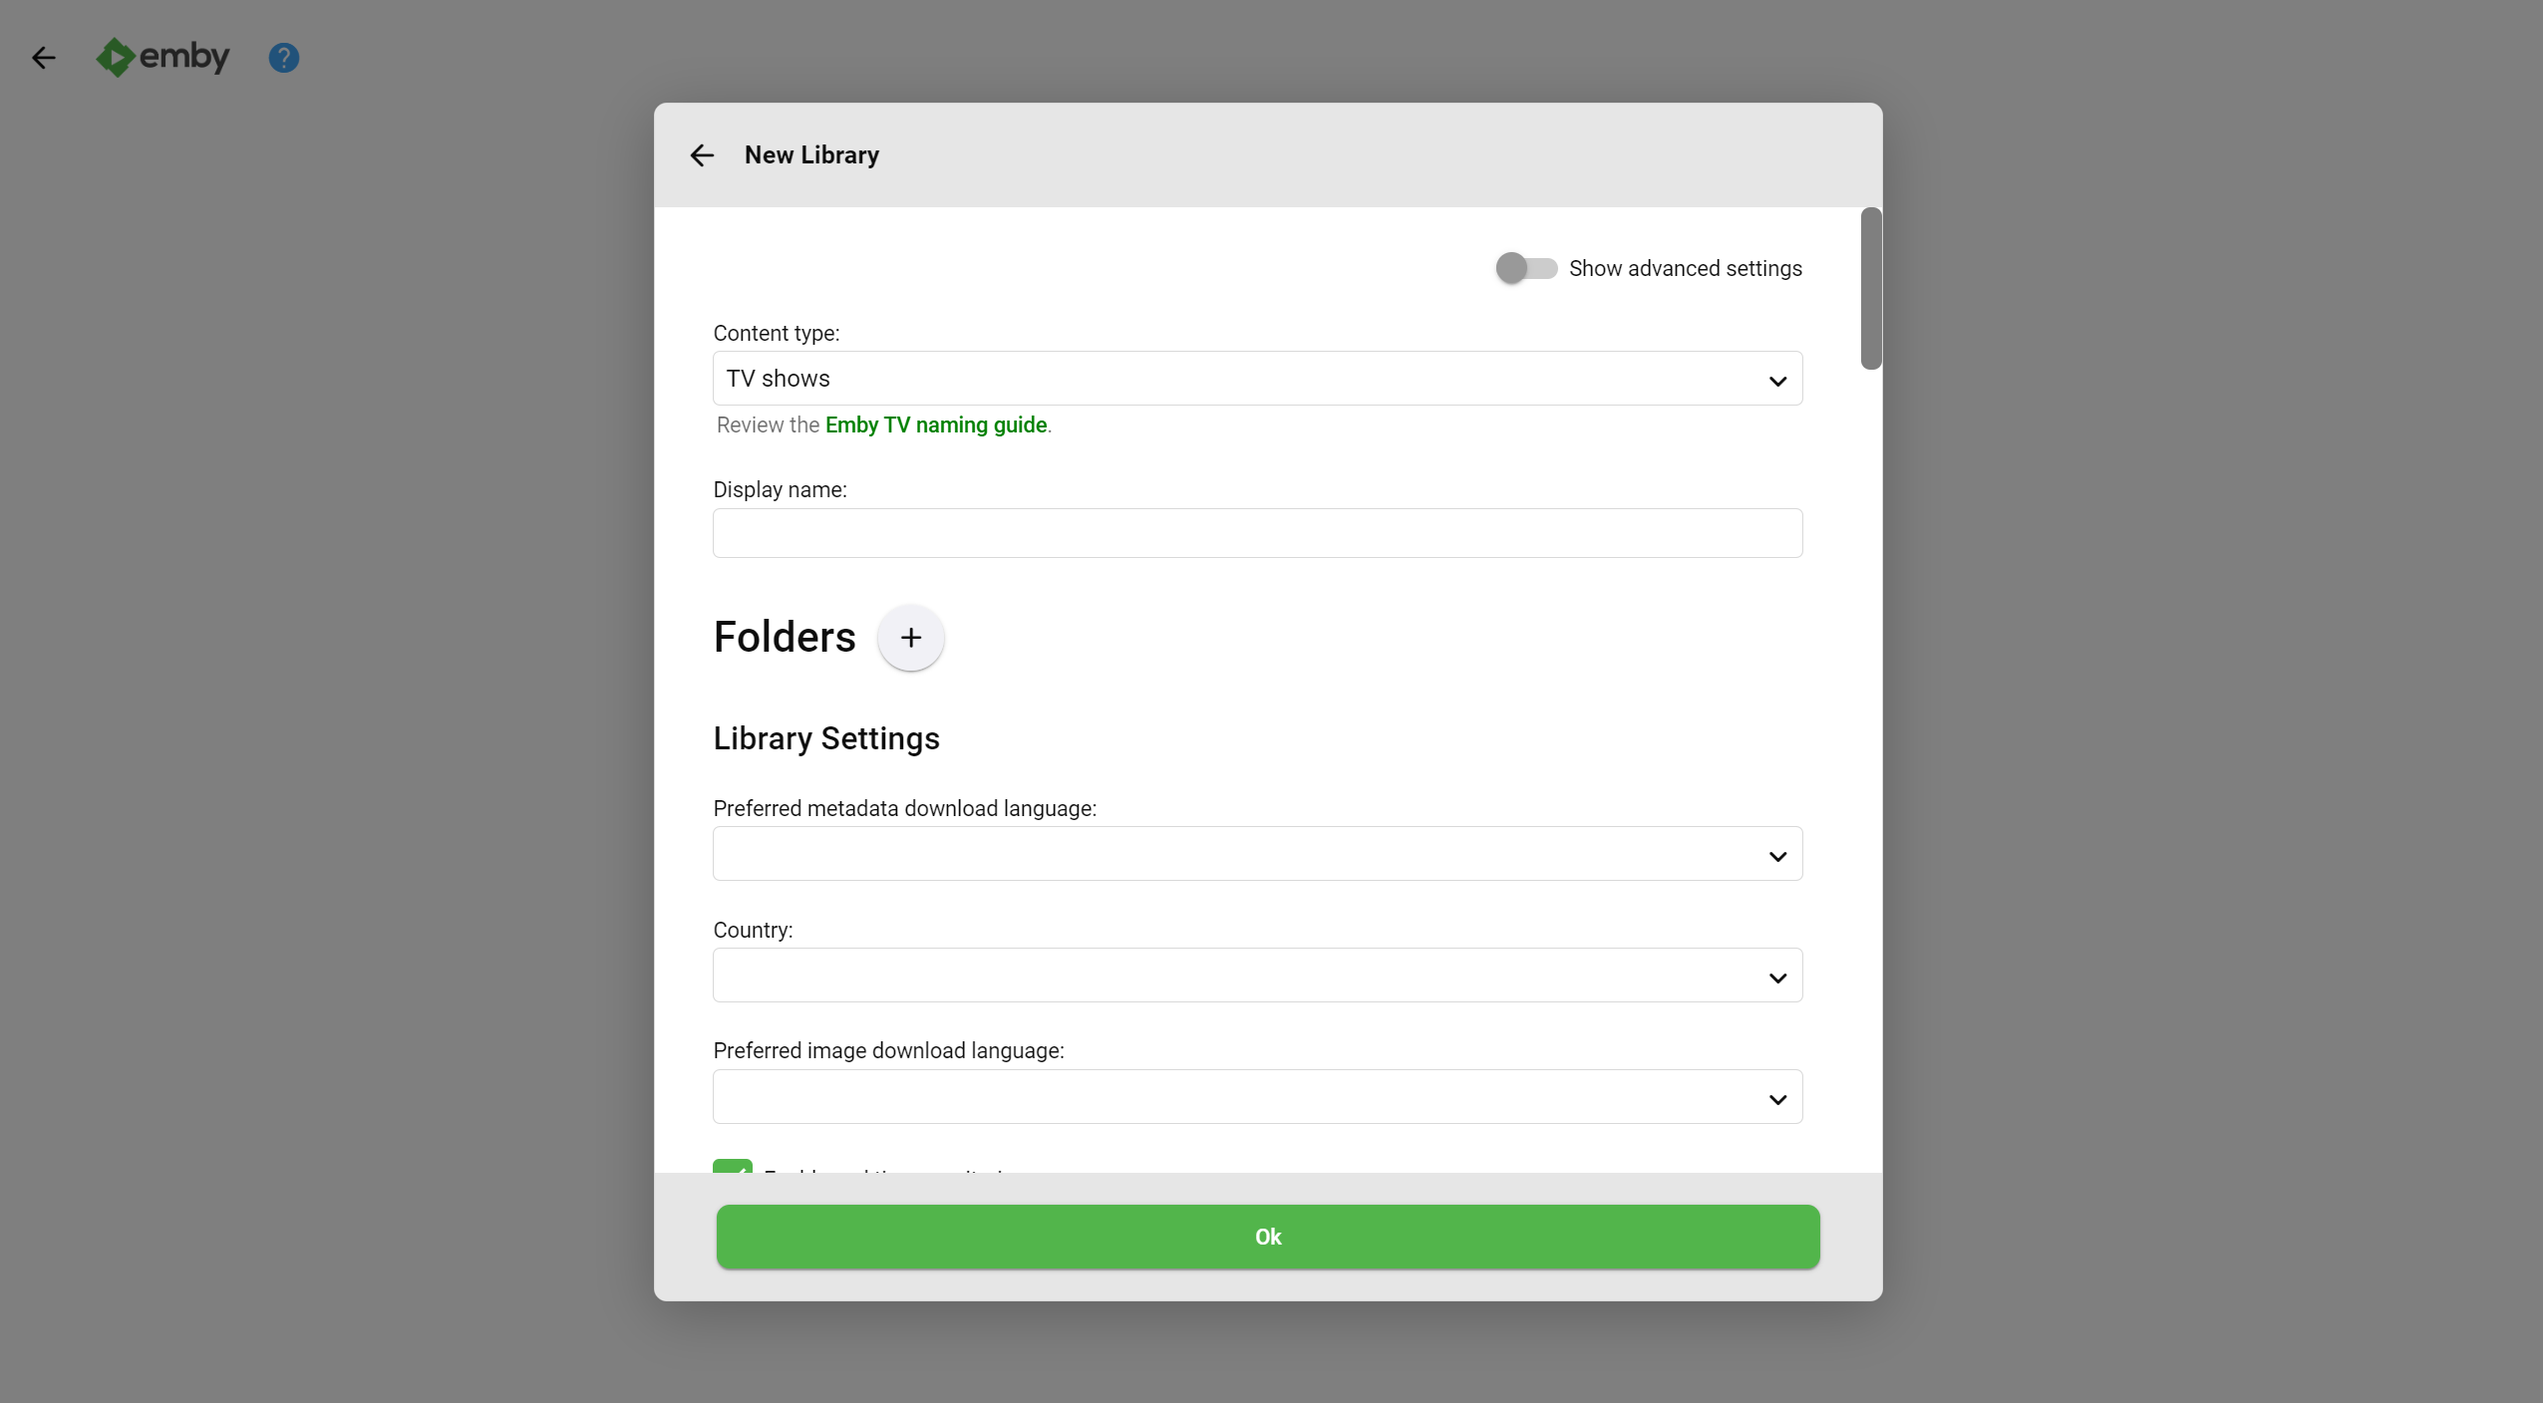Click the Content type chevron arrow
Image resolution: width=2543 pixels, height=1403 pixels.
click(1776, 381)
